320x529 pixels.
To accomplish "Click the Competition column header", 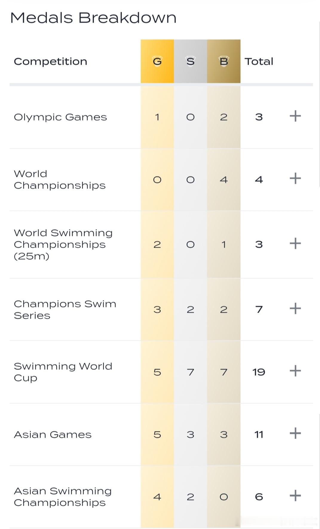I will [50, 61].
